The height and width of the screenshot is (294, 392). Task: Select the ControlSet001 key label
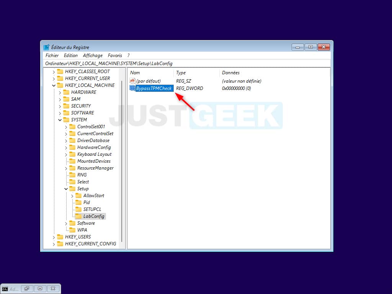[91, 126]
